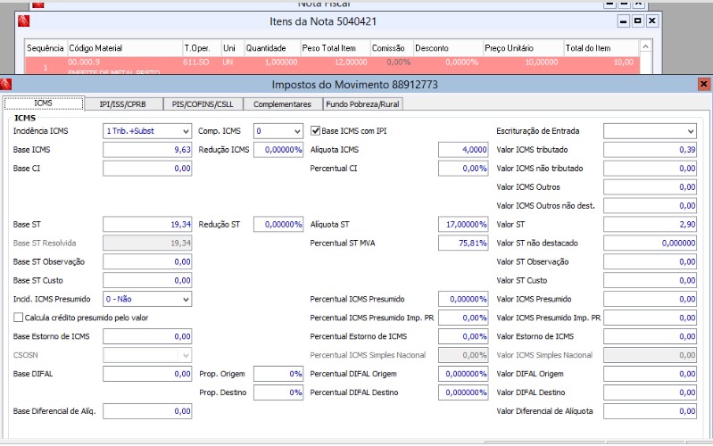713x446 pixels.
Task: Click the scroll-up arrow in Itens da Nota grid
Action: coord(645,46)
